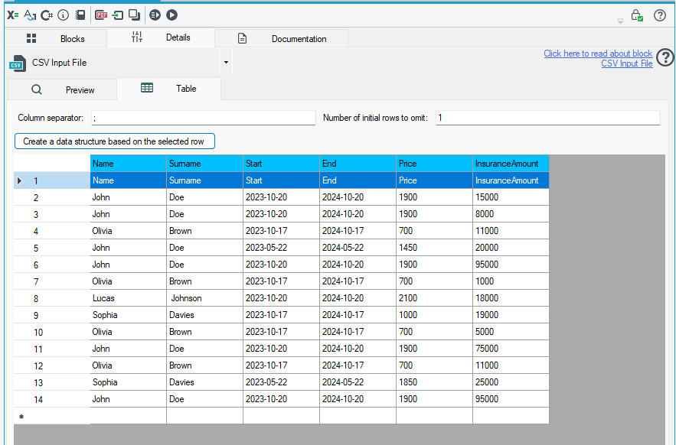Screen dimensions: 676x445
Task: Select row 1 via its arrow indicator
Action: tap(19, 181)
